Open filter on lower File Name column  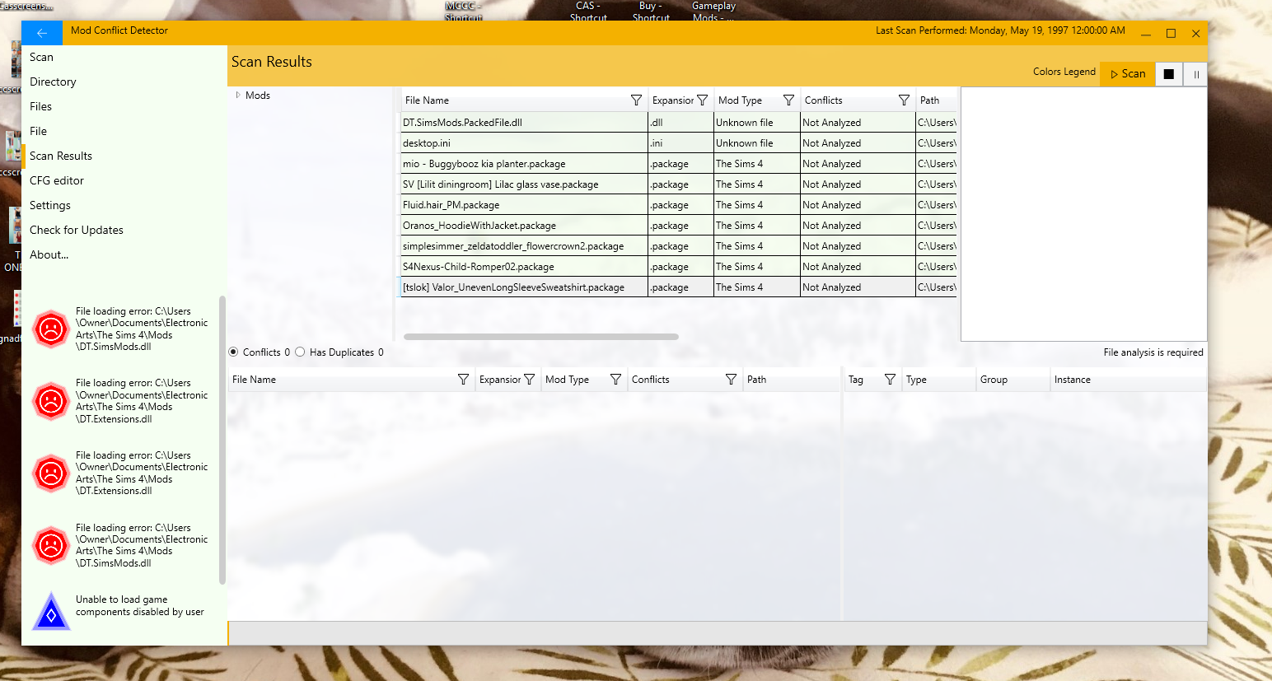coord(463,380)
